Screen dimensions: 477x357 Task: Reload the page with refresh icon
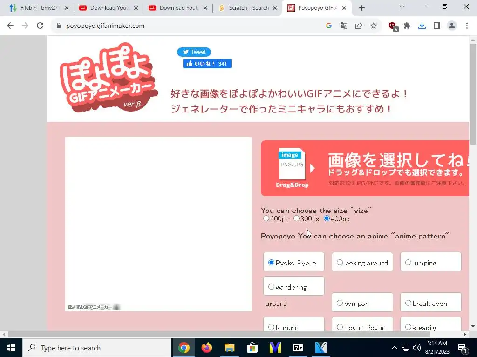click(40, 26)
